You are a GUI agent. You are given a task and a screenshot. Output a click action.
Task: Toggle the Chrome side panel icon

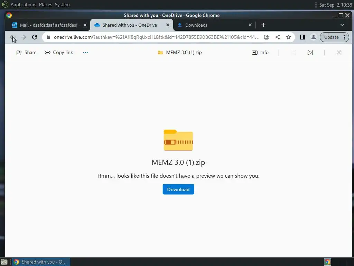pyautogui.click(x=302, y=37)
